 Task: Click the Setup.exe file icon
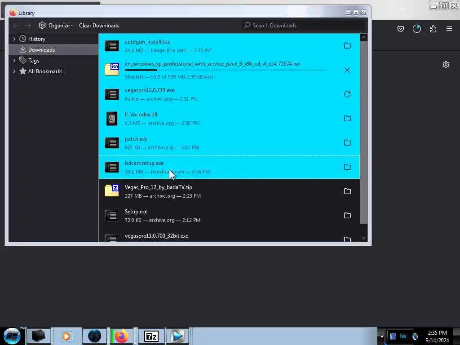(x=112, y=216)
